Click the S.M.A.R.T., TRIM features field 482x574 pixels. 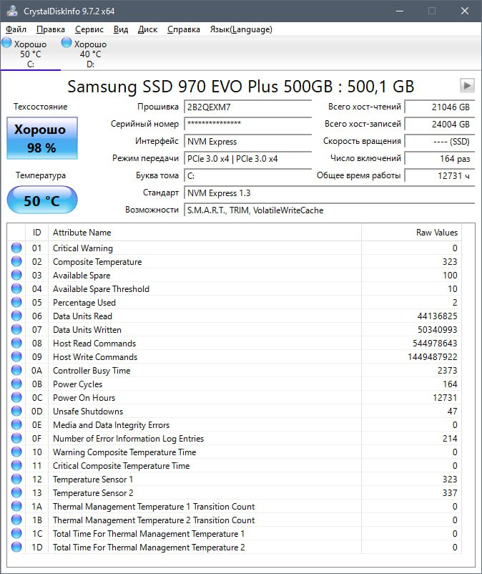click(x=329, y=210)
